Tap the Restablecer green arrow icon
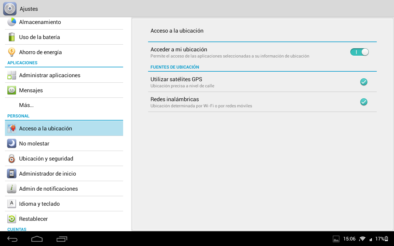 (x=12, y=219)
